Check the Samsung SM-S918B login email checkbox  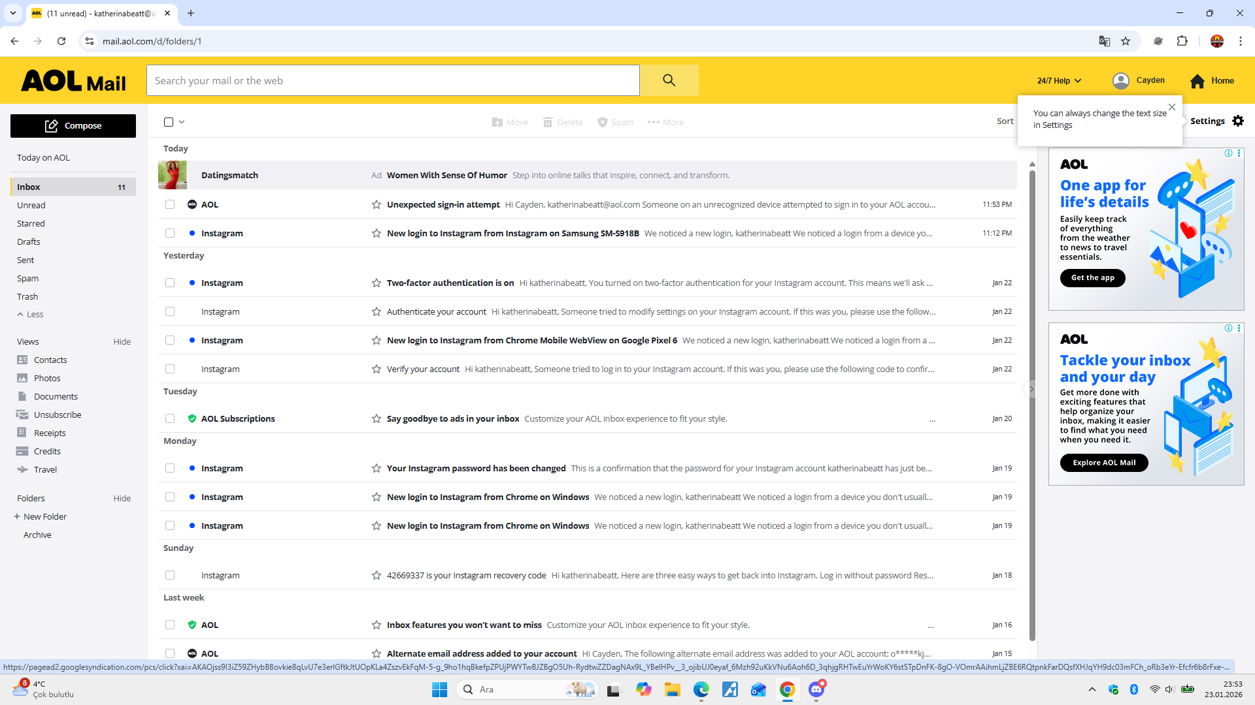(x=170, y=234)
